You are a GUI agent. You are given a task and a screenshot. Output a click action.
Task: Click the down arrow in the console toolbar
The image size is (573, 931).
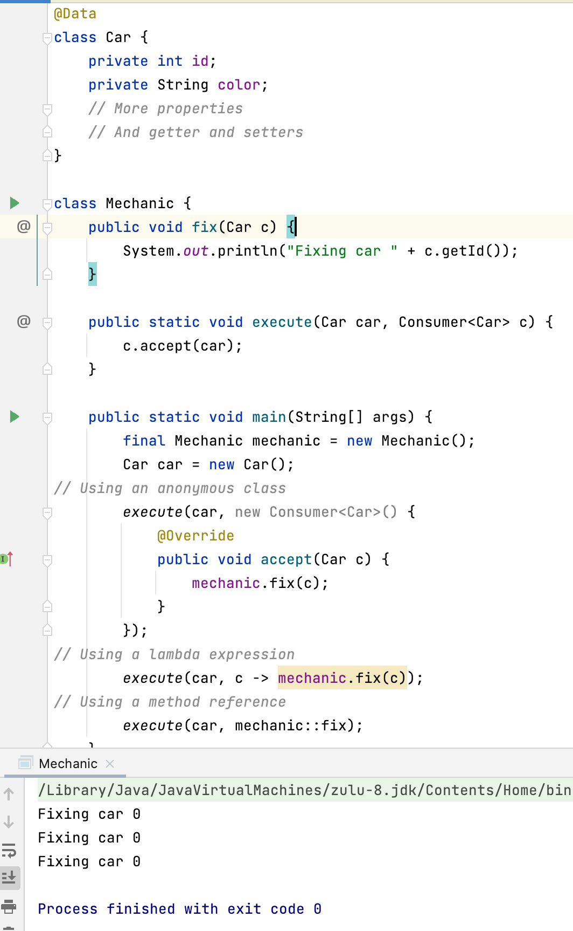click(9, 823)
